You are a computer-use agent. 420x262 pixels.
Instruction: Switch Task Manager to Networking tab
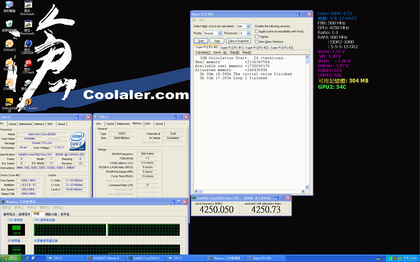(51, 214)
